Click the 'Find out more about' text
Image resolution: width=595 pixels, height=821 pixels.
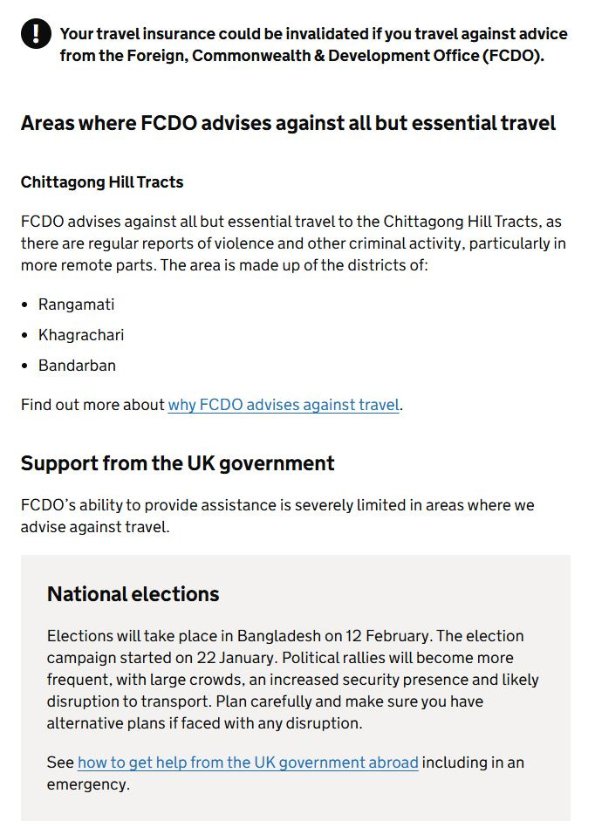point(92,405)
